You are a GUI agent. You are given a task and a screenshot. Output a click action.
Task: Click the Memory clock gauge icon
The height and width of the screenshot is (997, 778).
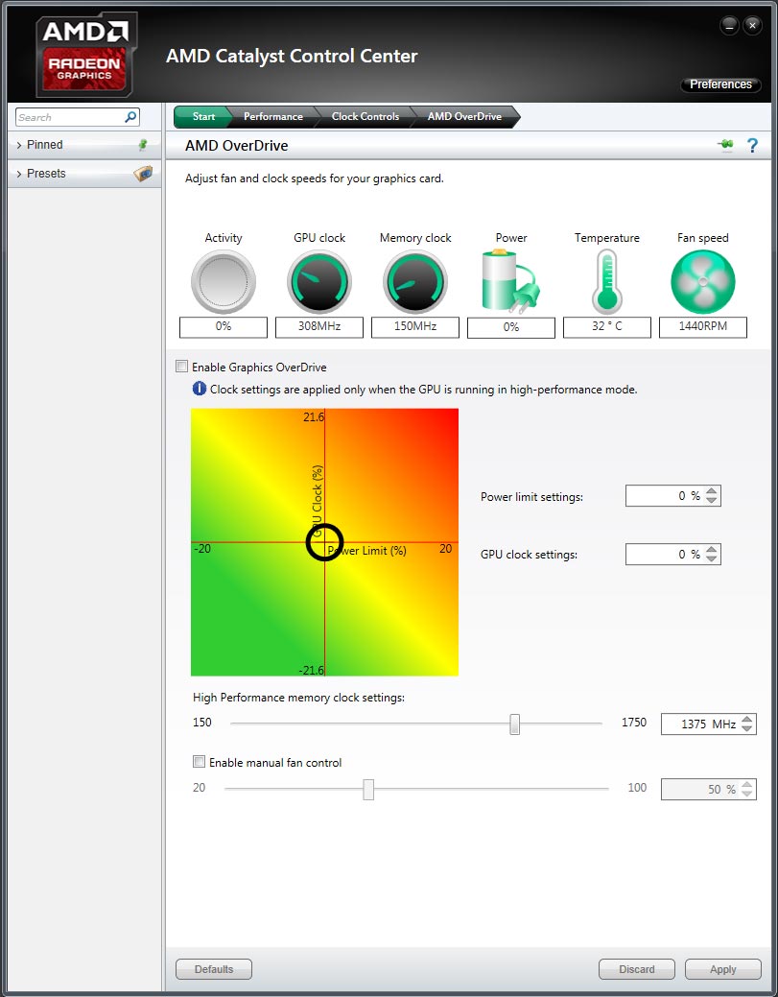tap(415, 282)
